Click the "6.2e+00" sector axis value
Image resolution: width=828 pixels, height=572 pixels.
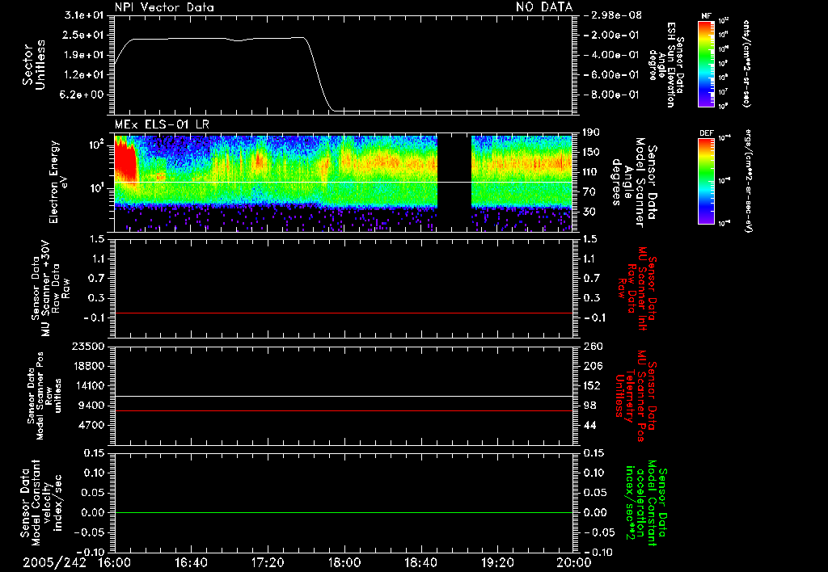pos(83,95)
